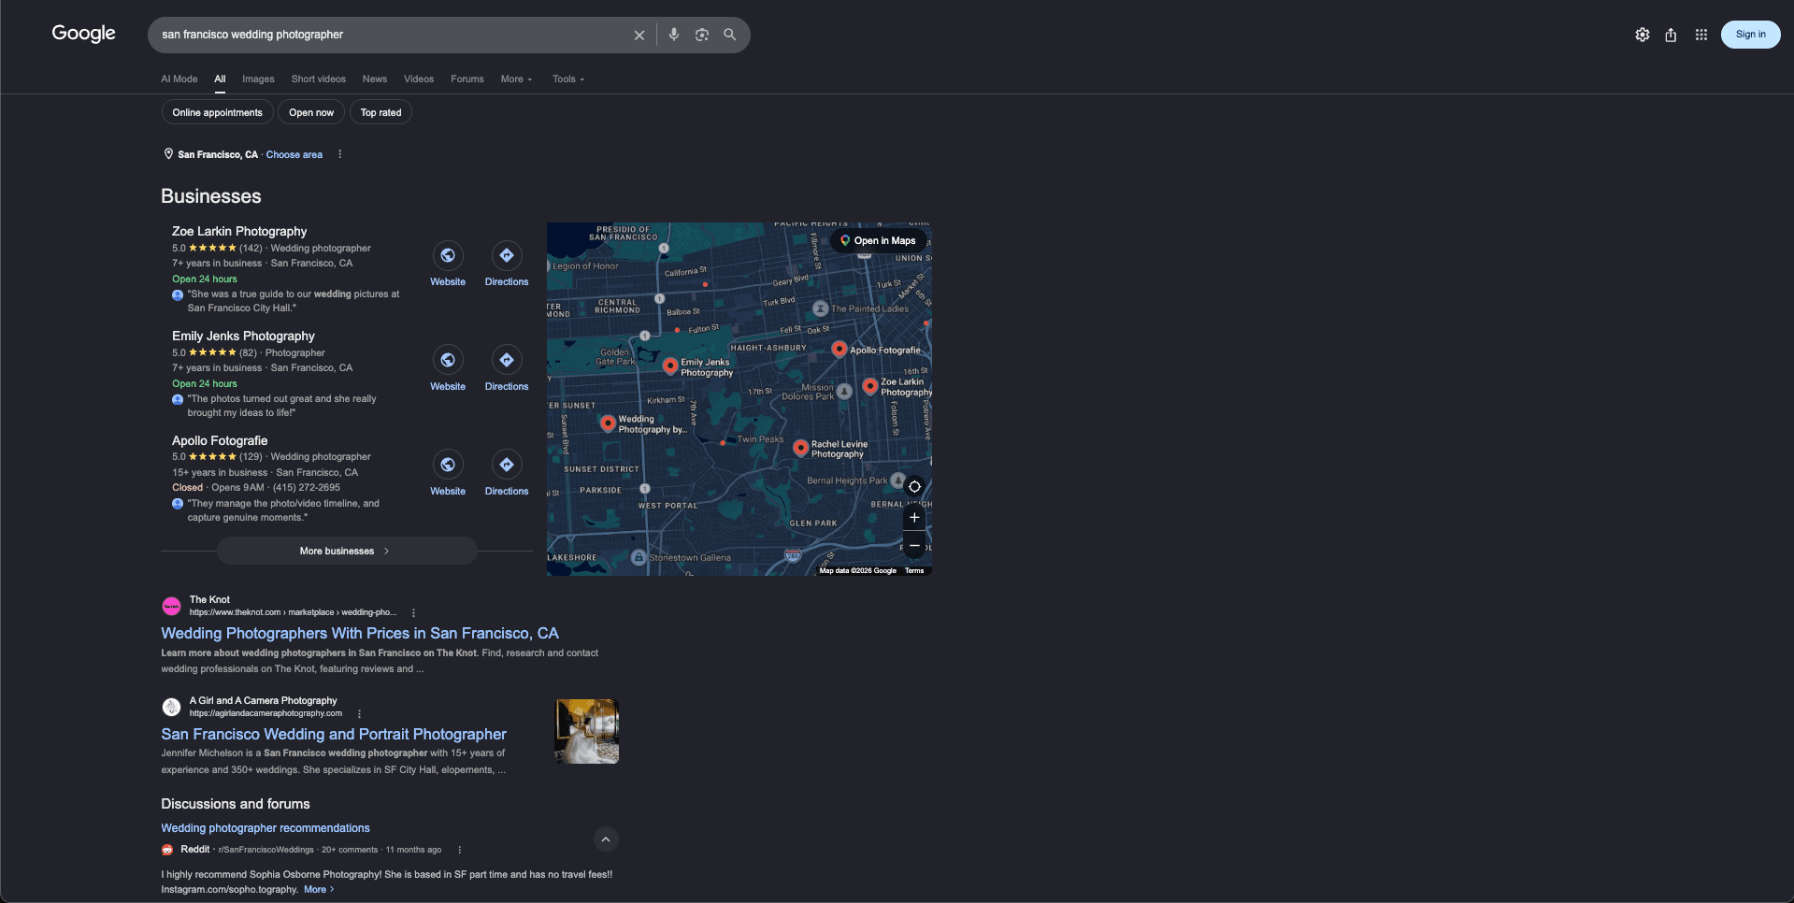Get Directions icon for Emily Jenks Photography
This screenshot has height=903, width=1794.
[507, 360]
